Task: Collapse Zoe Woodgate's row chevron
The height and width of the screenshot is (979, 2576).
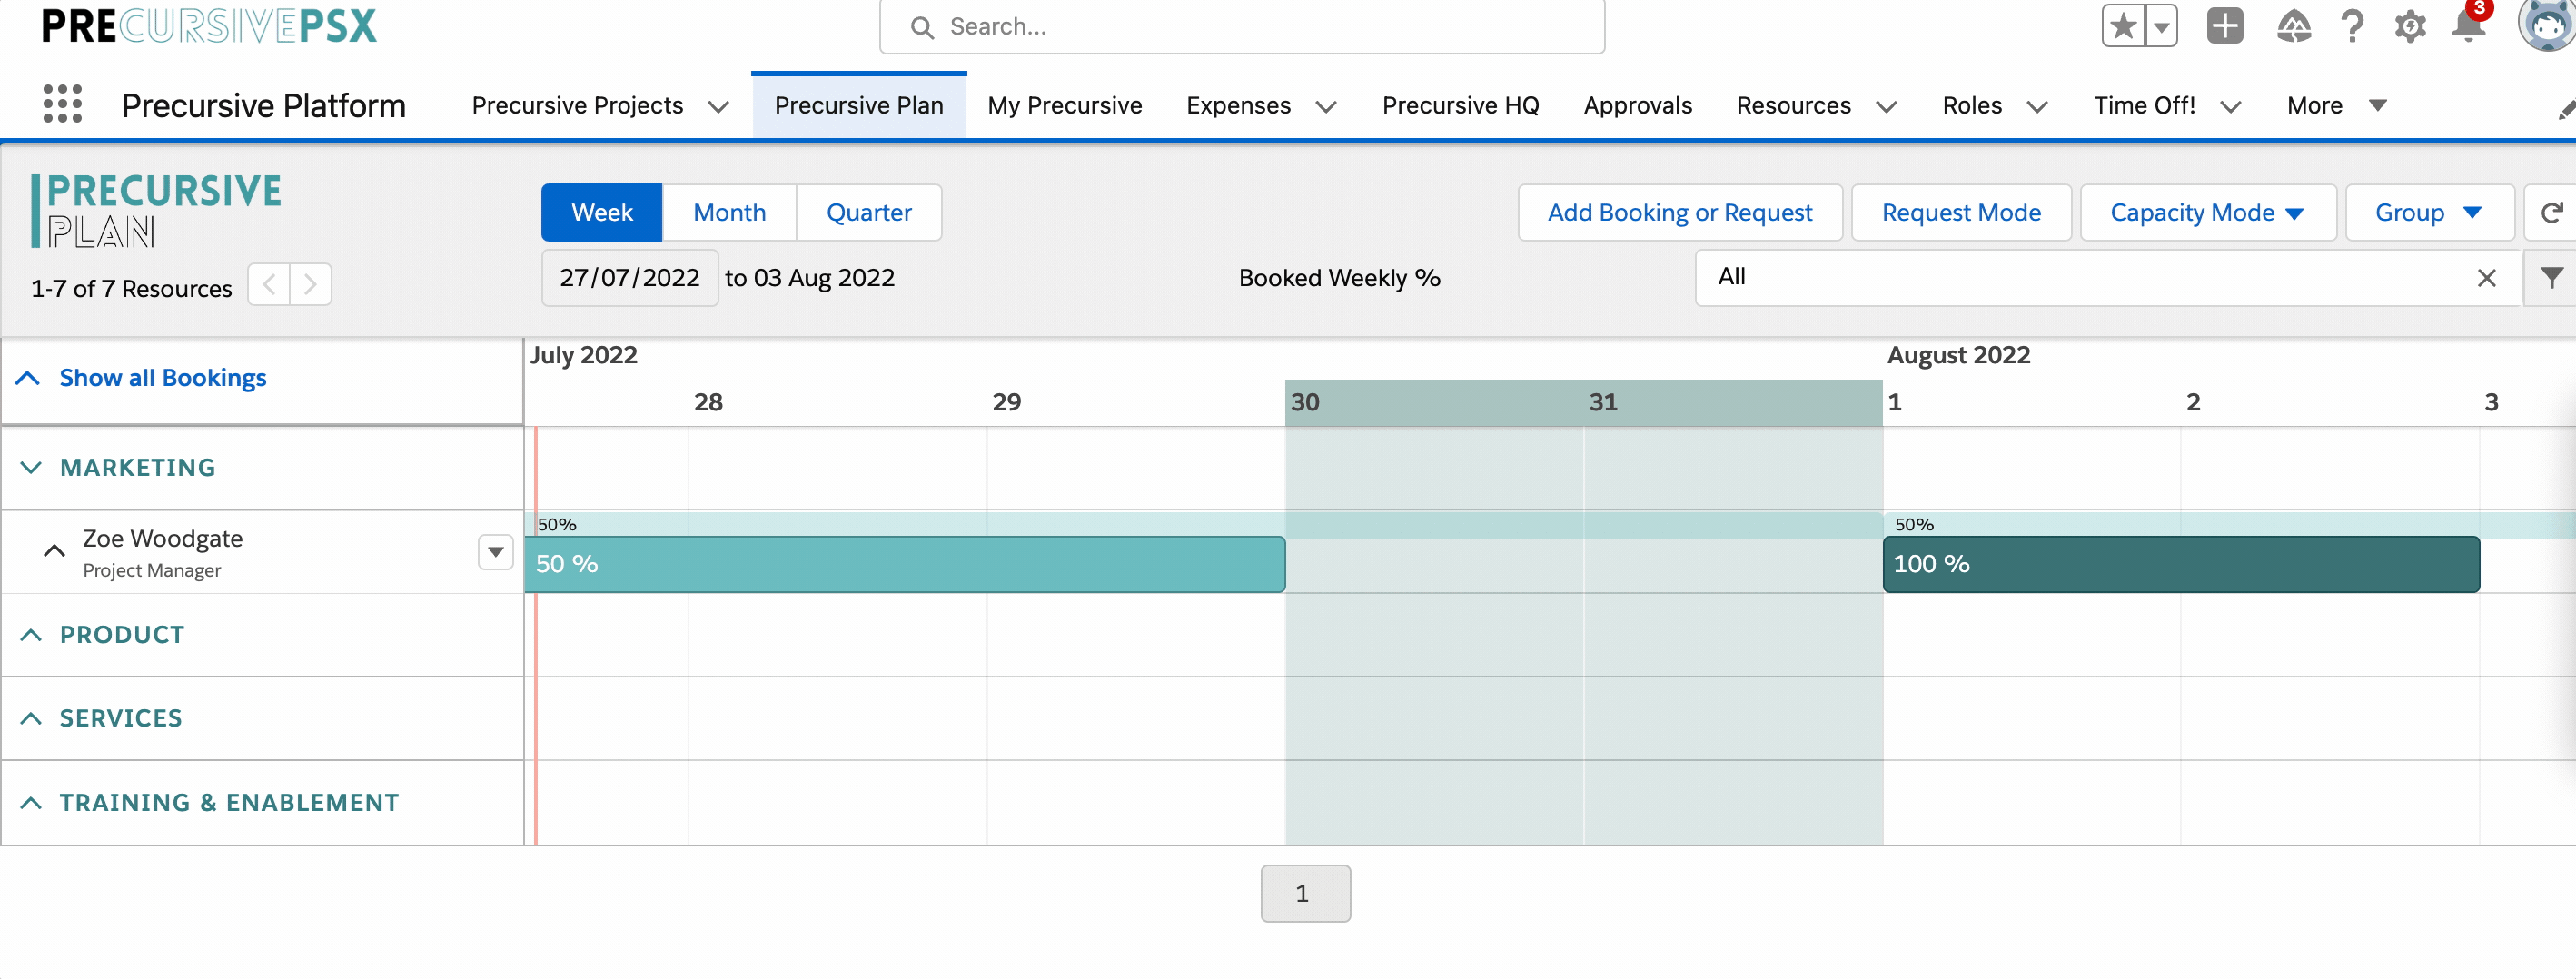Action: pyautogui.click(x=54, y=551)
